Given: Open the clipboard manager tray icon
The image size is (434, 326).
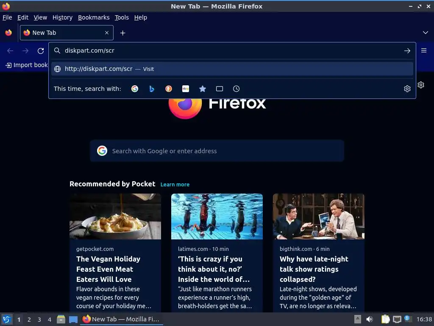Looking at the screenshot, I should click(x=385, y=319).
